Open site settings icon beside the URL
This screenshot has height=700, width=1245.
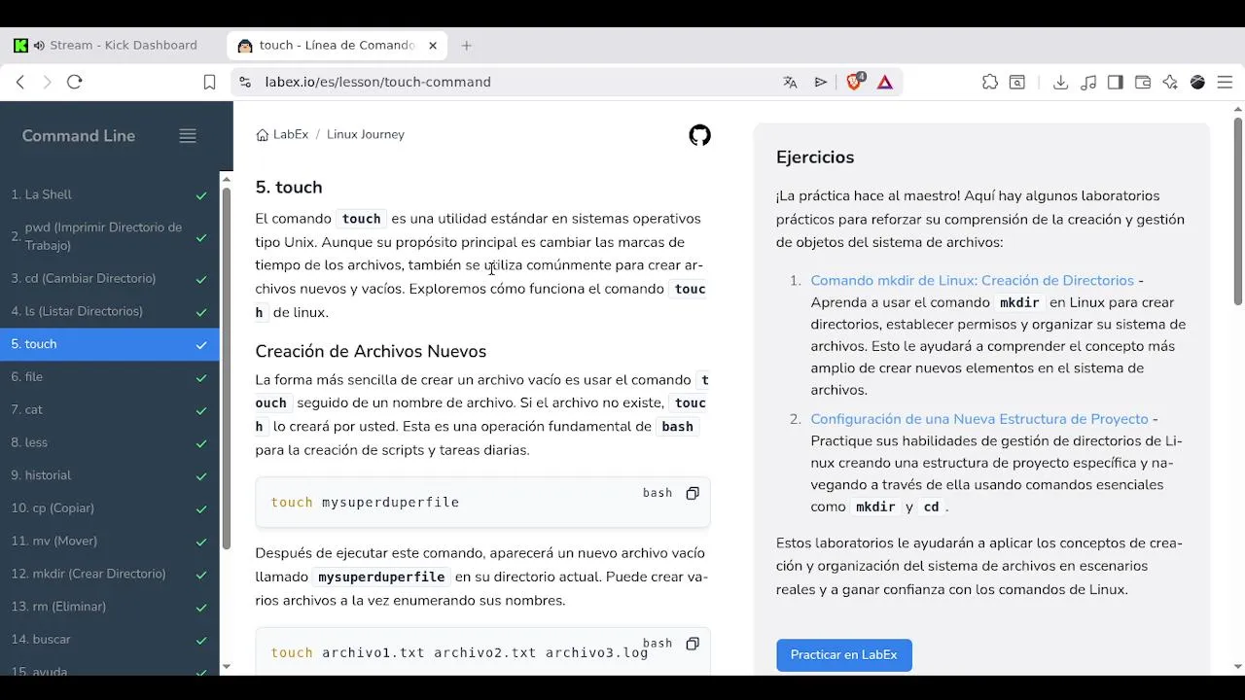[245, 83]
